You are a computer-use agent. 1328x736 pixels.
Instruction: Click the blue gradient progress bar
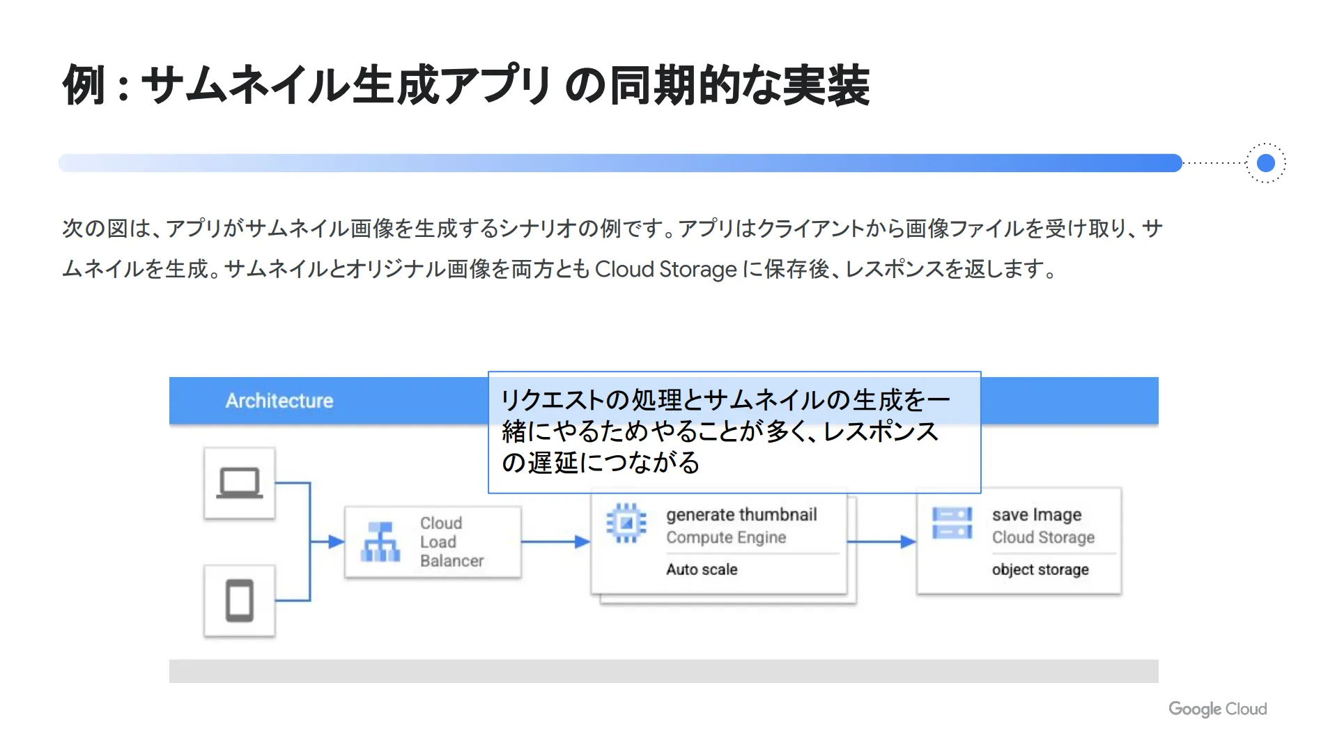point(620,163)
